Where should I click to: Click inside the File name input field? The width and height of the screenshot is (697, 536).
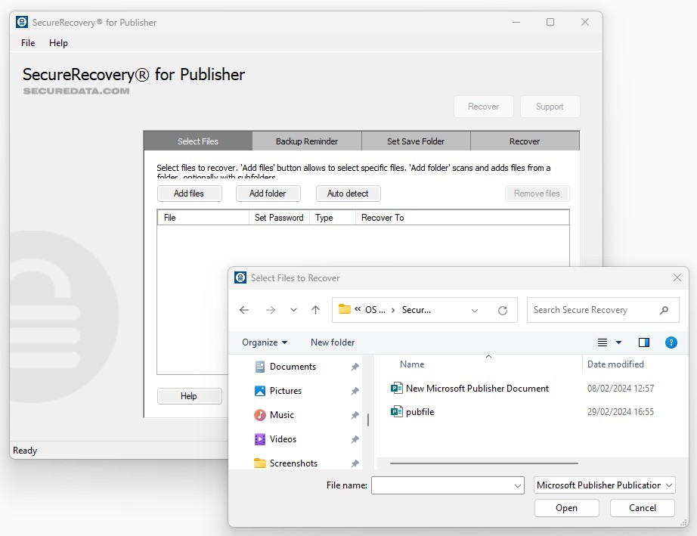pos(438,485)
